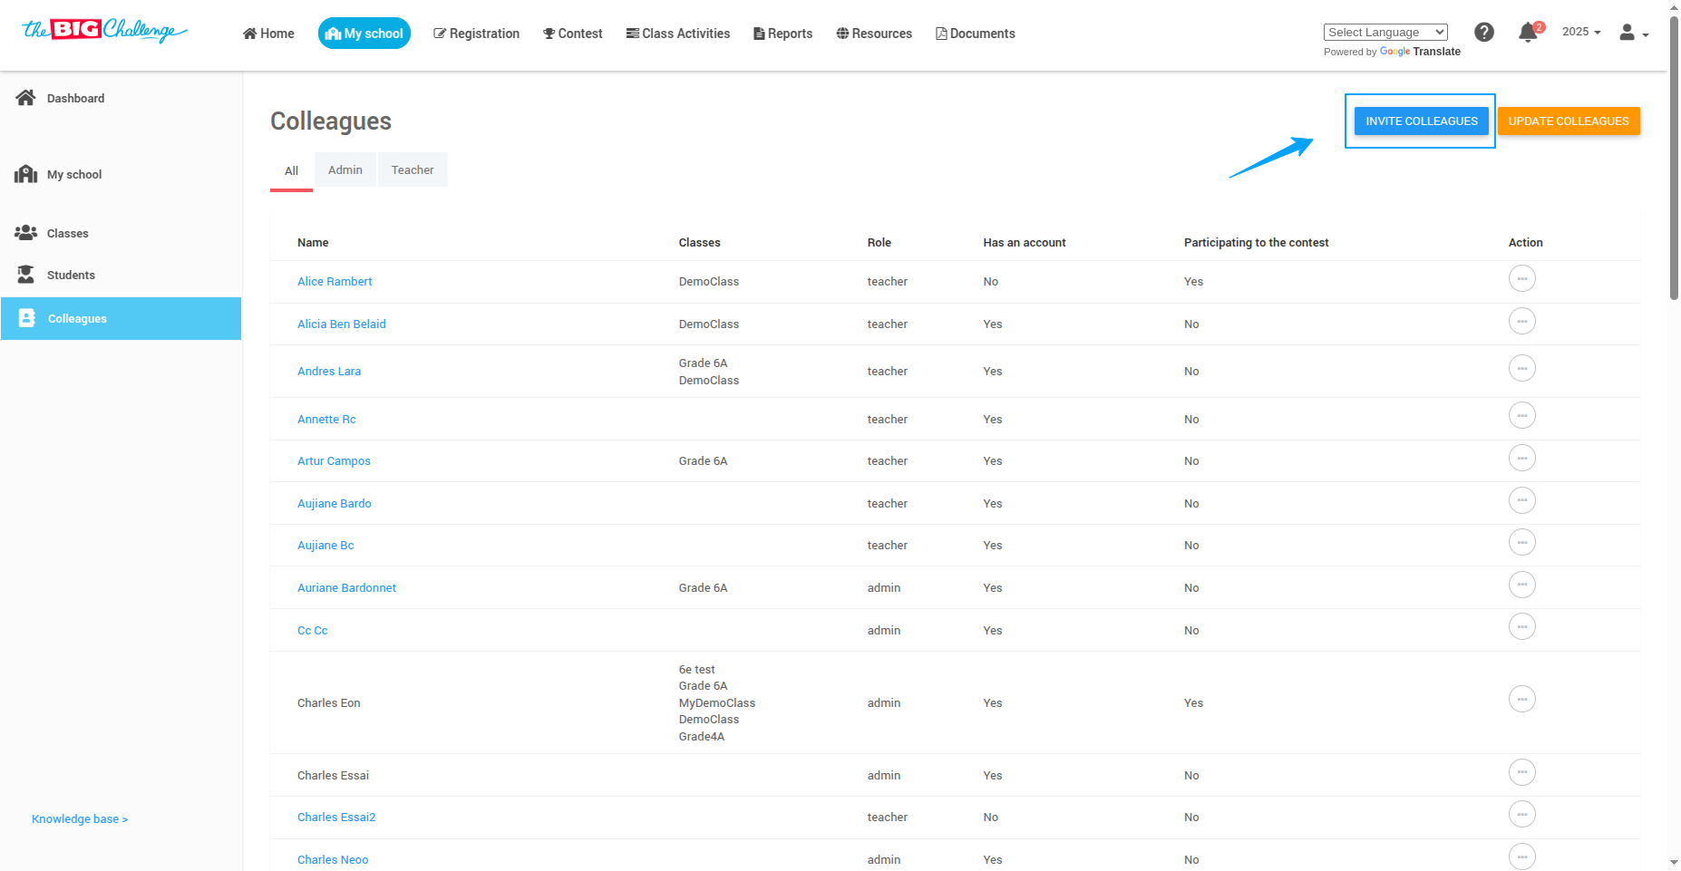Open Alice Rambert's profile link
Viewport: 1681px width, 871px height.
(335, 281)
